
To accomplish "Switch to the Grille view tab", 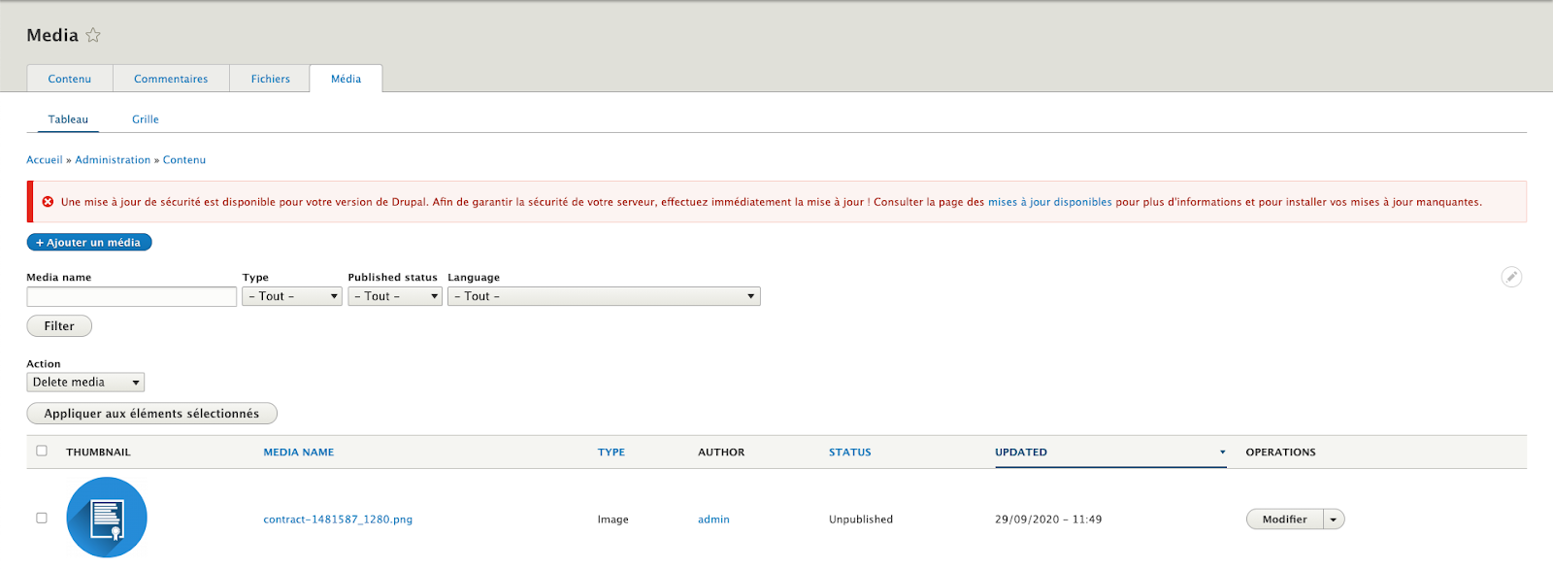I will (146, 119).
